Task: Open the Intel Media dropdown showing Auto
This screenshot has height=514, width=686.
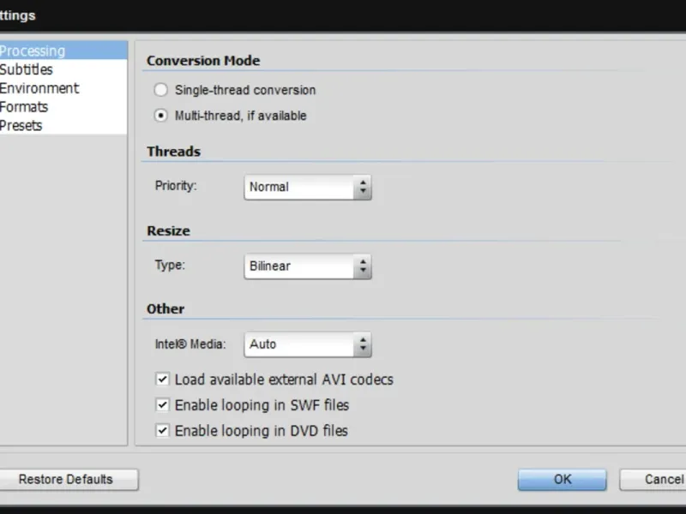Action: pos(300,344)
